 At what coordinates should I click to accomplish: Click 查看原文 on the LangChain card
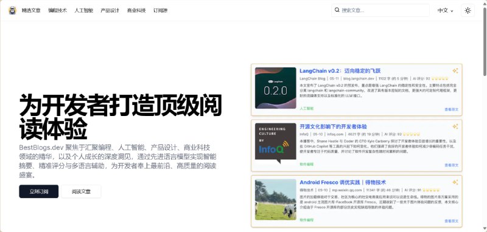coord(451,109)
